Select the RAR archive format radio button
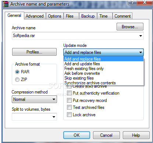Image resolution: width=153 pixels, height=143 pixels. [x=17, y=72]
